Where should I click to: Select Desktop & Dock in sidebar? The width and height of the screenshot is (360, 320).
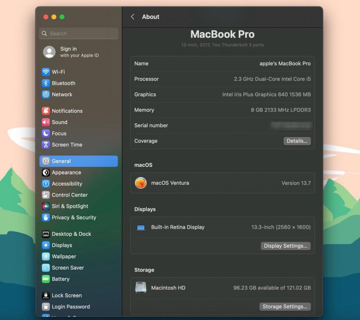(71, 234)
